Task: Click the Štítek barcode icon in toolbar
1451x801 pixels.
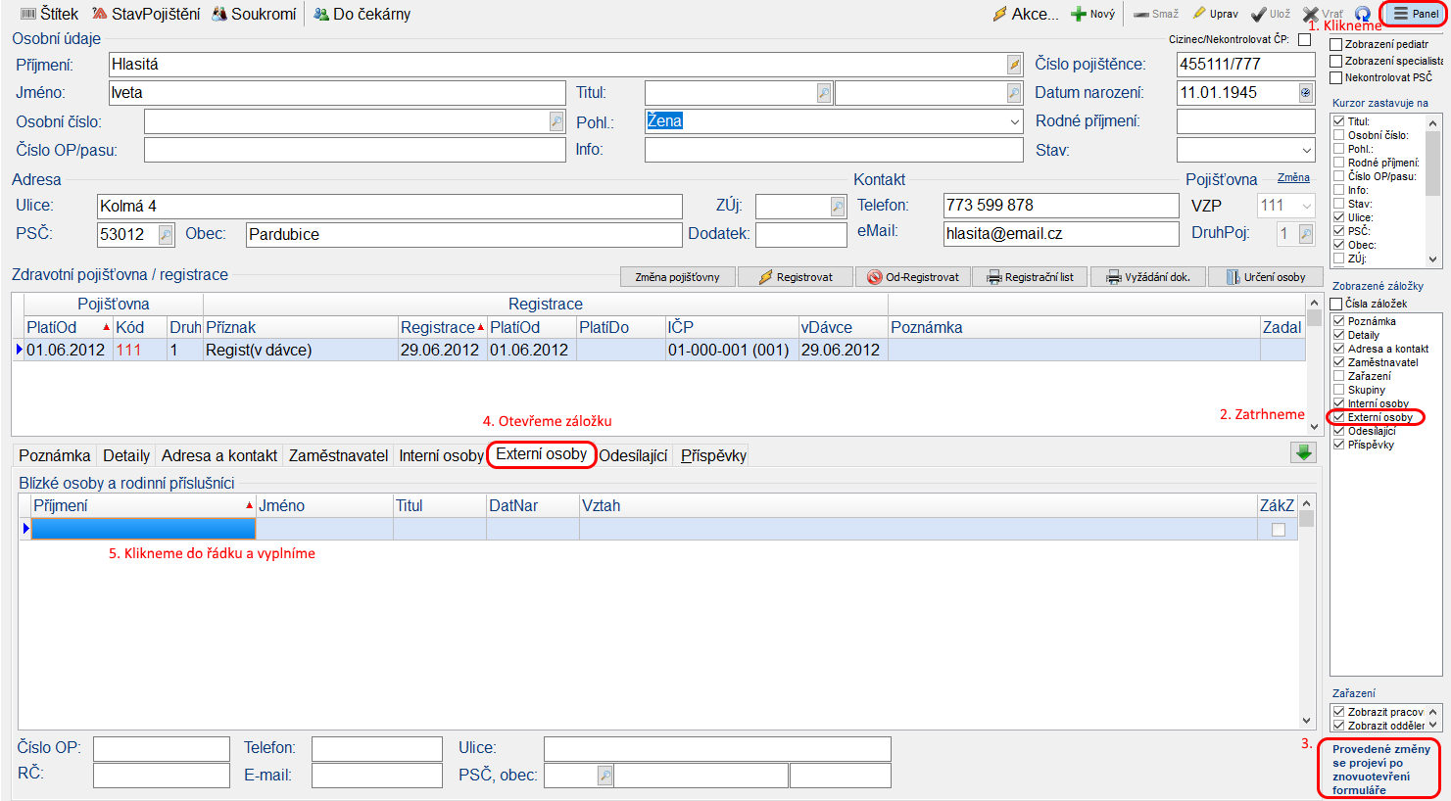Action: pos(27,14)
